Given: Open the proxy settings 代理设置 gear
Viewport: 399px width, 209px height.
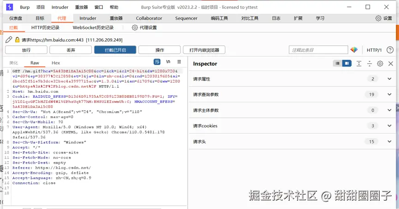Looking at the screenshot, I should click(x=144, y=28).
